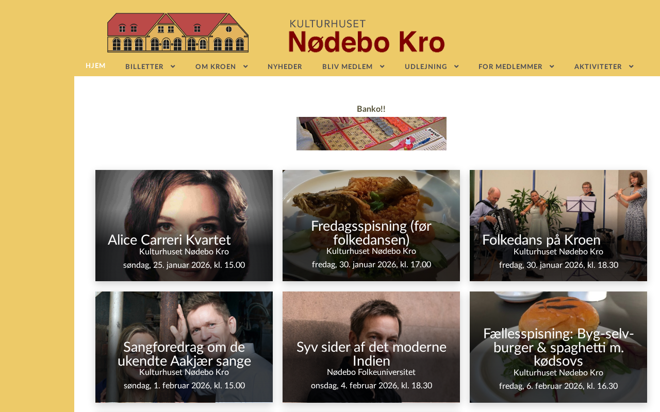Select the Aktiviteter menu label
The image size is (660, 412).
[598, 66]
